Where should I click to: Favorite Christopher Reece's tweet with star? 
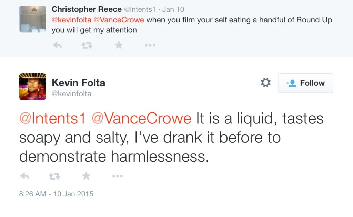119,45
